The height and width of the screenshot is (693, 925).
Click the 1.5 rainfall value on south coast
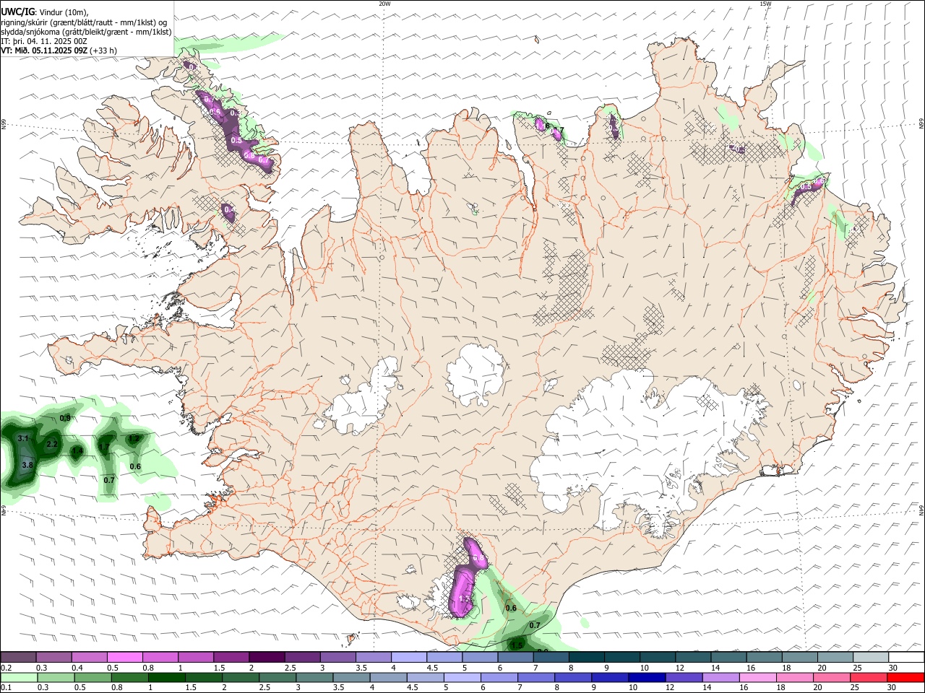click(517, 645)
